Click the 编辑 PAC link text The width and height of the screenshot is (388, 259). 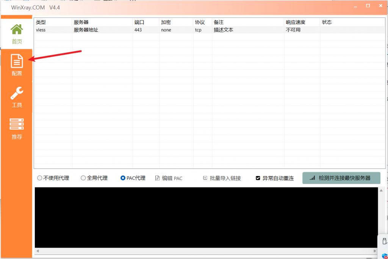pyautogui.click(x=172, y=178)
